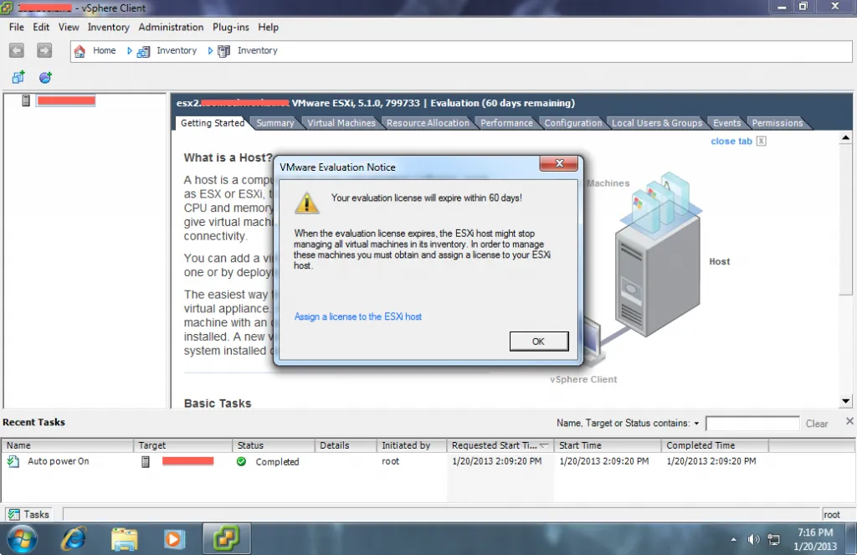
Task: Click the second Inventory breadcrumb icon
Action: [x=223, y=51]
